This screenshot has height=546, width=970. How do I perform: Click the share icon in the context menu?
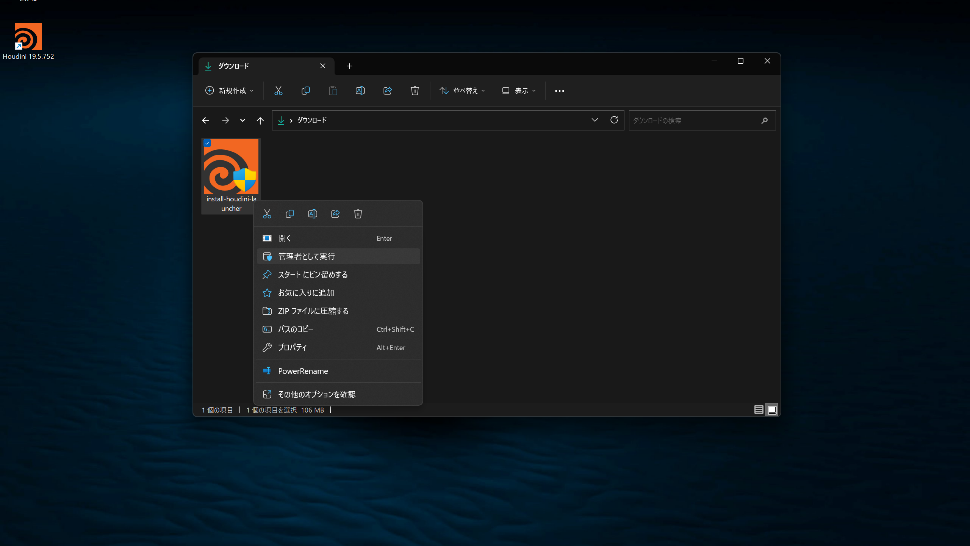click(335, 214)
